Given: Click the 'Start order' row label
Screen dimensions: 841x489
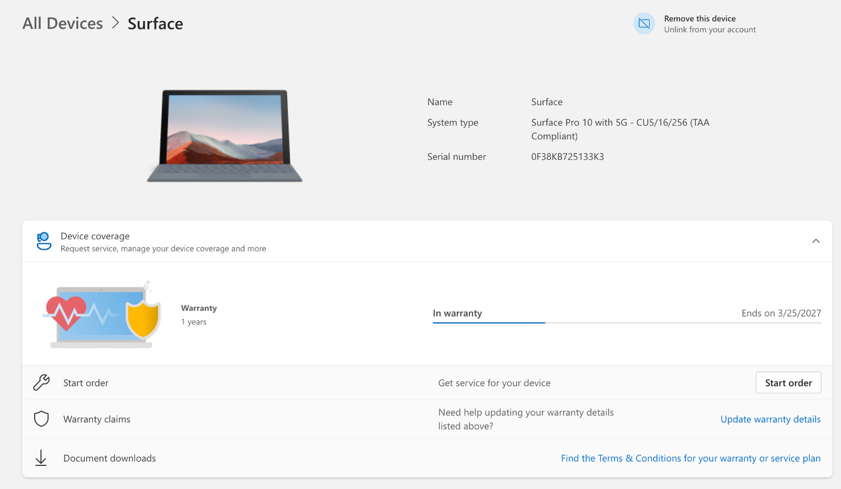Looking at the screenshot, I should click(x=86, y=383).
